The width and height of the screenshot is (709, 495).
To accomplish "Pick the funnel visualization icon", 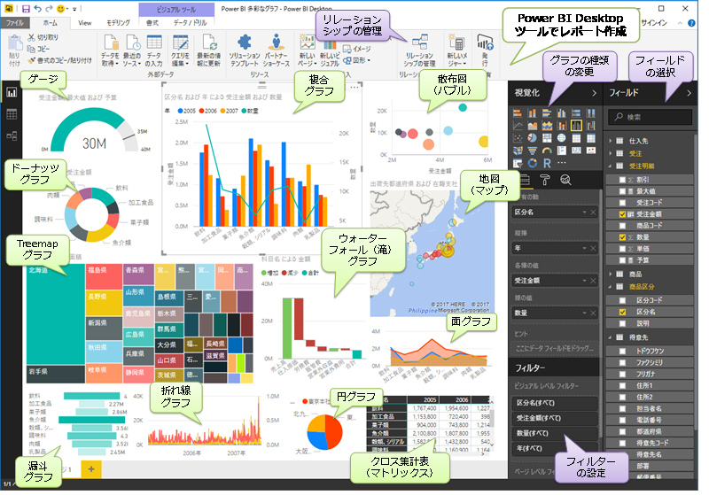I will pos(533,151).
